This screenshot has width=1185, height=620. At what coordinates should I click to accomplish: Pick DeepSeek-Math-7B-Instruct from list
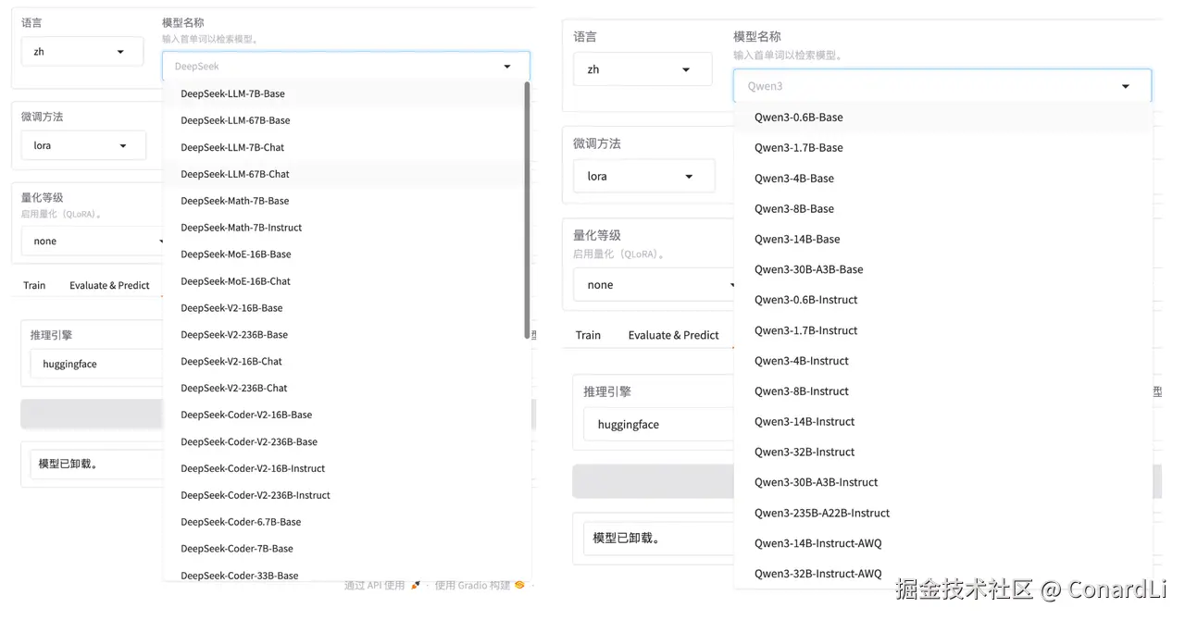click(x=343, y=228)
